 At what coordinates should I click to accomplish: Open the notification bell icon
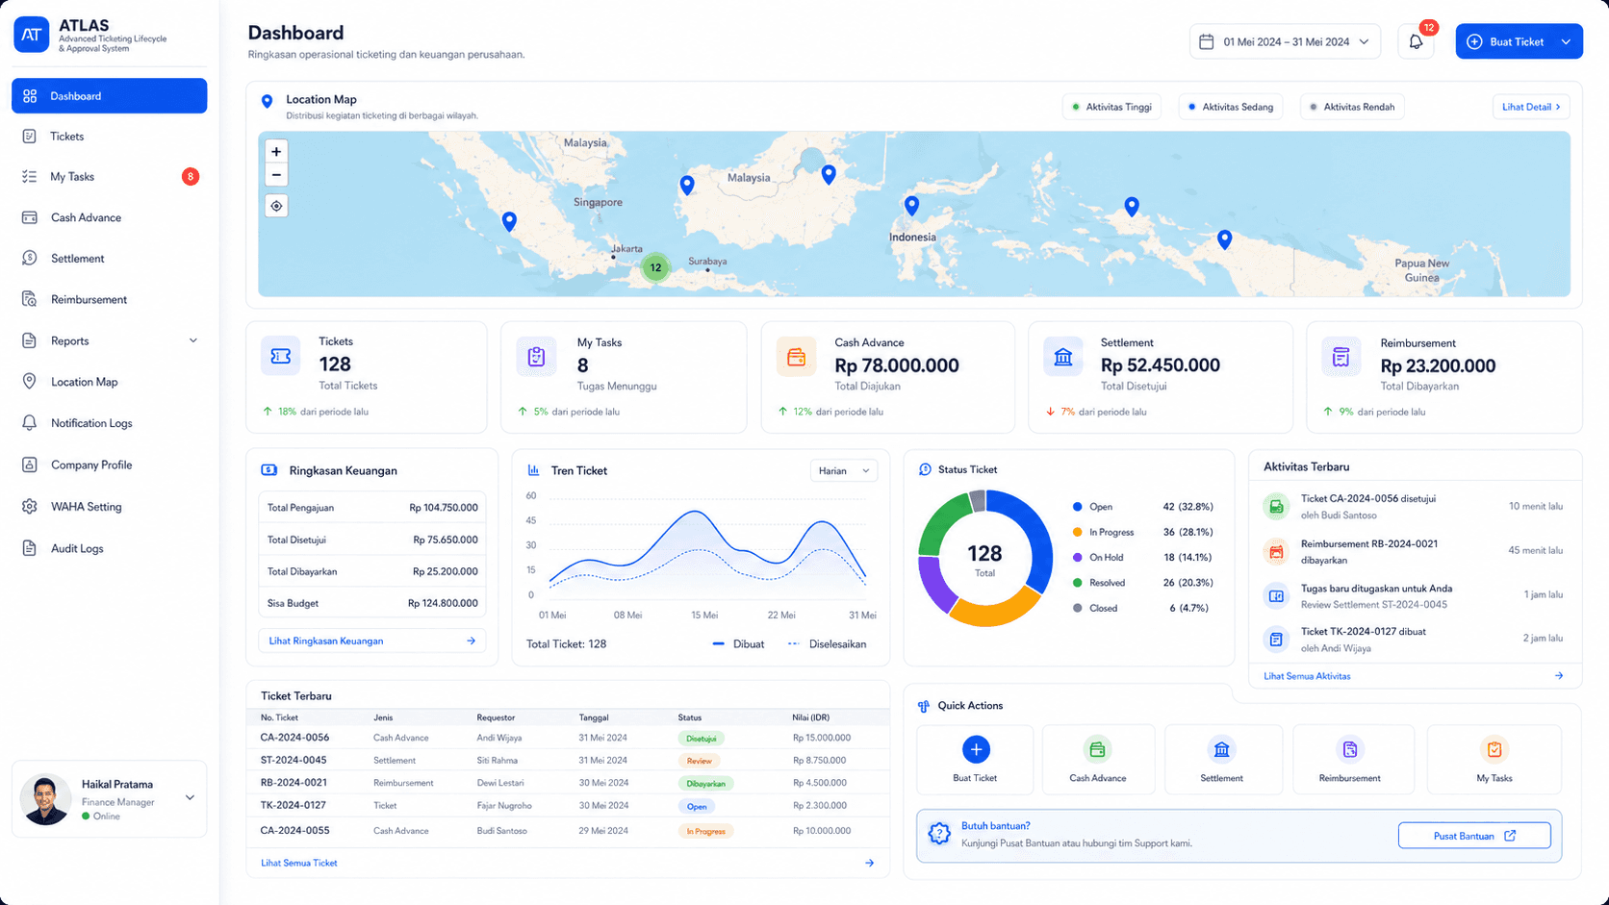click(x=1416, y=41)
